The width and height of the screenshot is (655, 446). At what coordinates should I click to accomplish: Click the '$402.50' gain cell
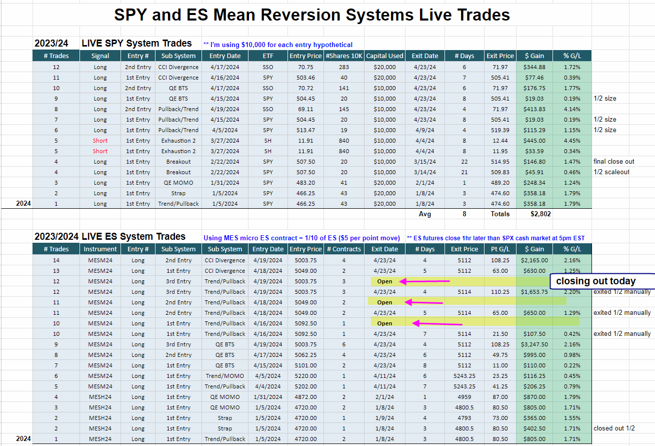click(x=534, y=428)
